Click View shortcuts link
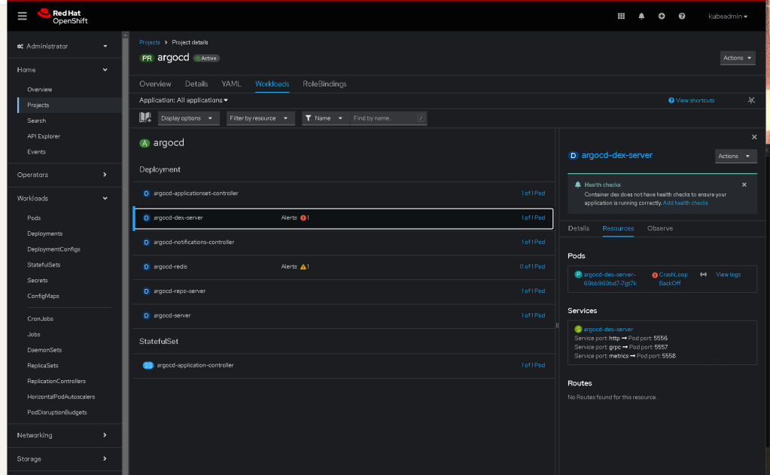Image resolution: width=770 pixels, height=475 pixels. tap(692, 100)
